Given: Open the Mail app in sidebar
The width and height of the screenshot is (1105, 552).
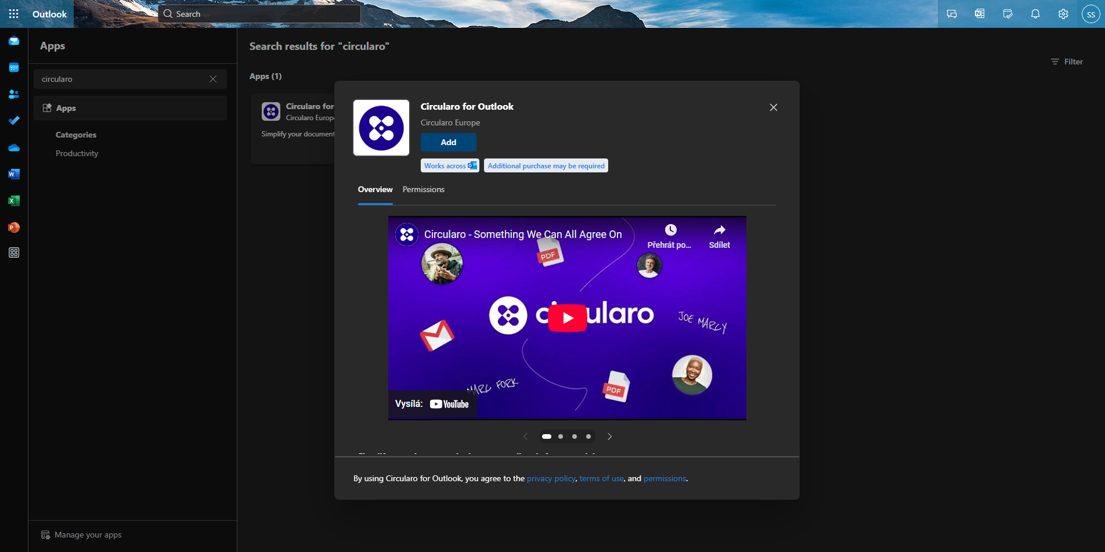Looking at the screenshot, I should (x=13, y=41).
